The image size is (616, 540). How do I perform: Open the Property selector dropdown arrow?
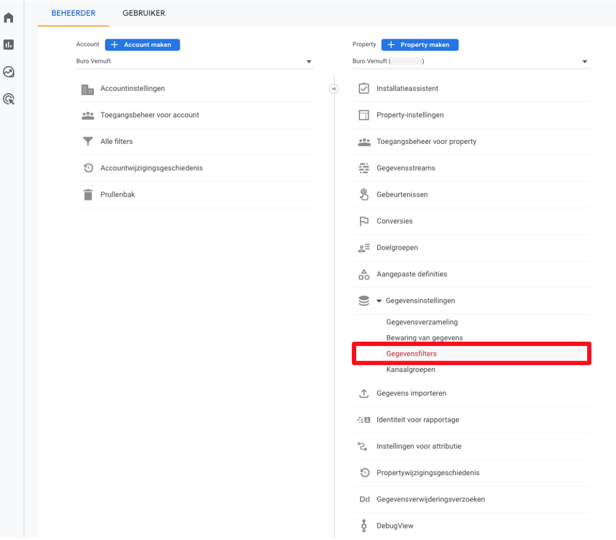585,62
